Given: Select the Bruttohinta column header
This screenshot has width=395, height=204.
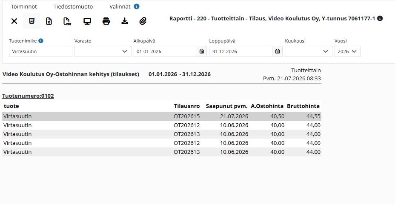Looking at the screenshot, I should click(303, 106).
